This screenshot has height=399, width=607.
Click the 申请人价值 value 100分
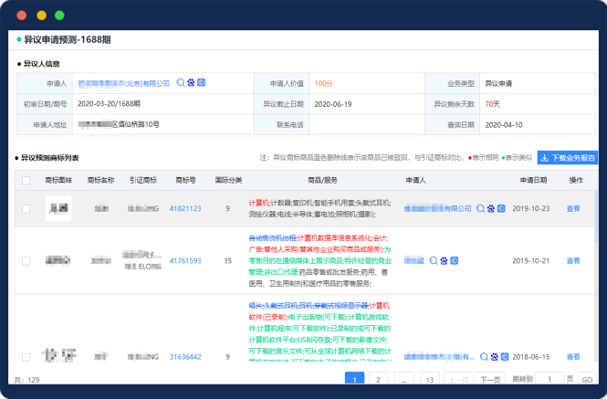point(323,83)
